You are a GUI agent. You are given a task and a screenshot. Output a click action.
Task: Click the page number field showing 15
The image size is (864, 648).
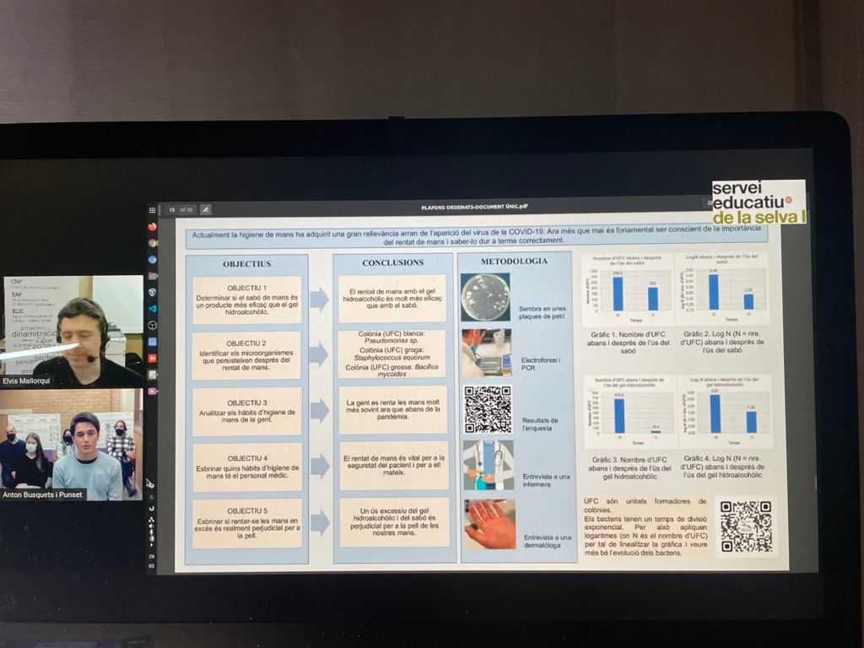point(172,209)
